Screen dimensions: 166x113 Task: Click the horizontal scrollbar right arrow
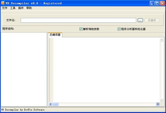[x=158, y=104]
